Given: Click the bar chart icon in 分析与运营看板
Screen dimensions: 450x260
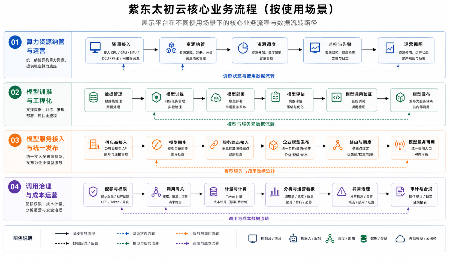Looking at the screenshot, I should coord(275,192).
